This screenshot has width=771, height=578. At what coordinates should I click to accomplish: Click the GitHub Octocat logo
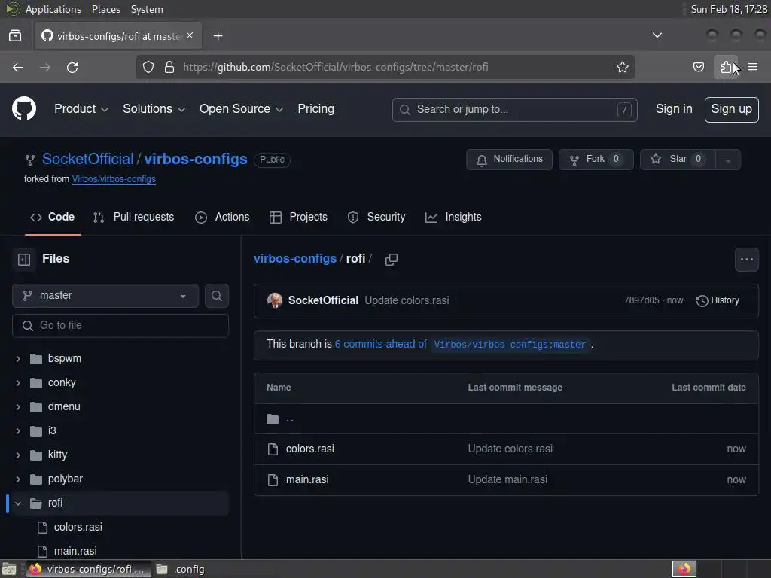23,108
